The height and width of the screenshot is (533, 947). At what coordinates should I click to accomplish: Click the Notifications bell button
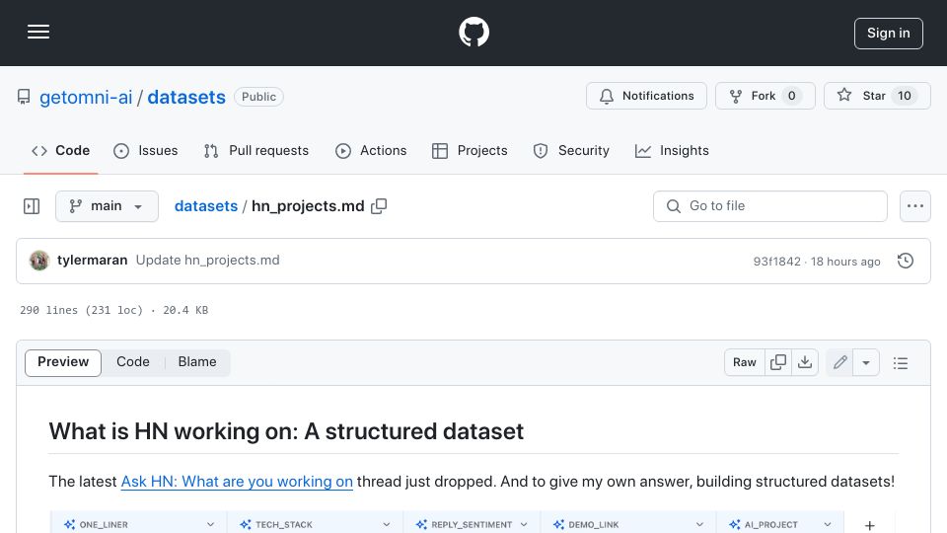646,96
